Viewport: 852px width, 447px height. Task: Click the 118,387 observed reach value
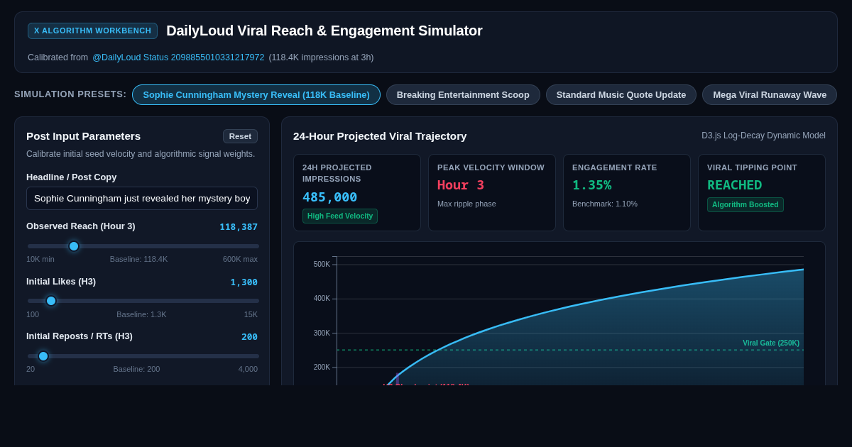click(239, 227)
